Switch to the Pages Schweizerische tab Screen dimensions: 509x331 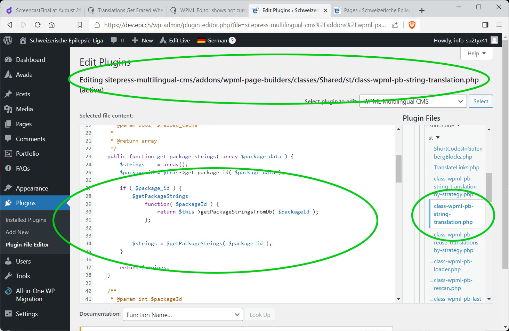(x=372, y=10)
